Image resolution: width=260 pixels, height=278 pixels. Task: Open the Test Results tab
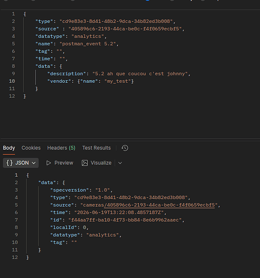96,148
